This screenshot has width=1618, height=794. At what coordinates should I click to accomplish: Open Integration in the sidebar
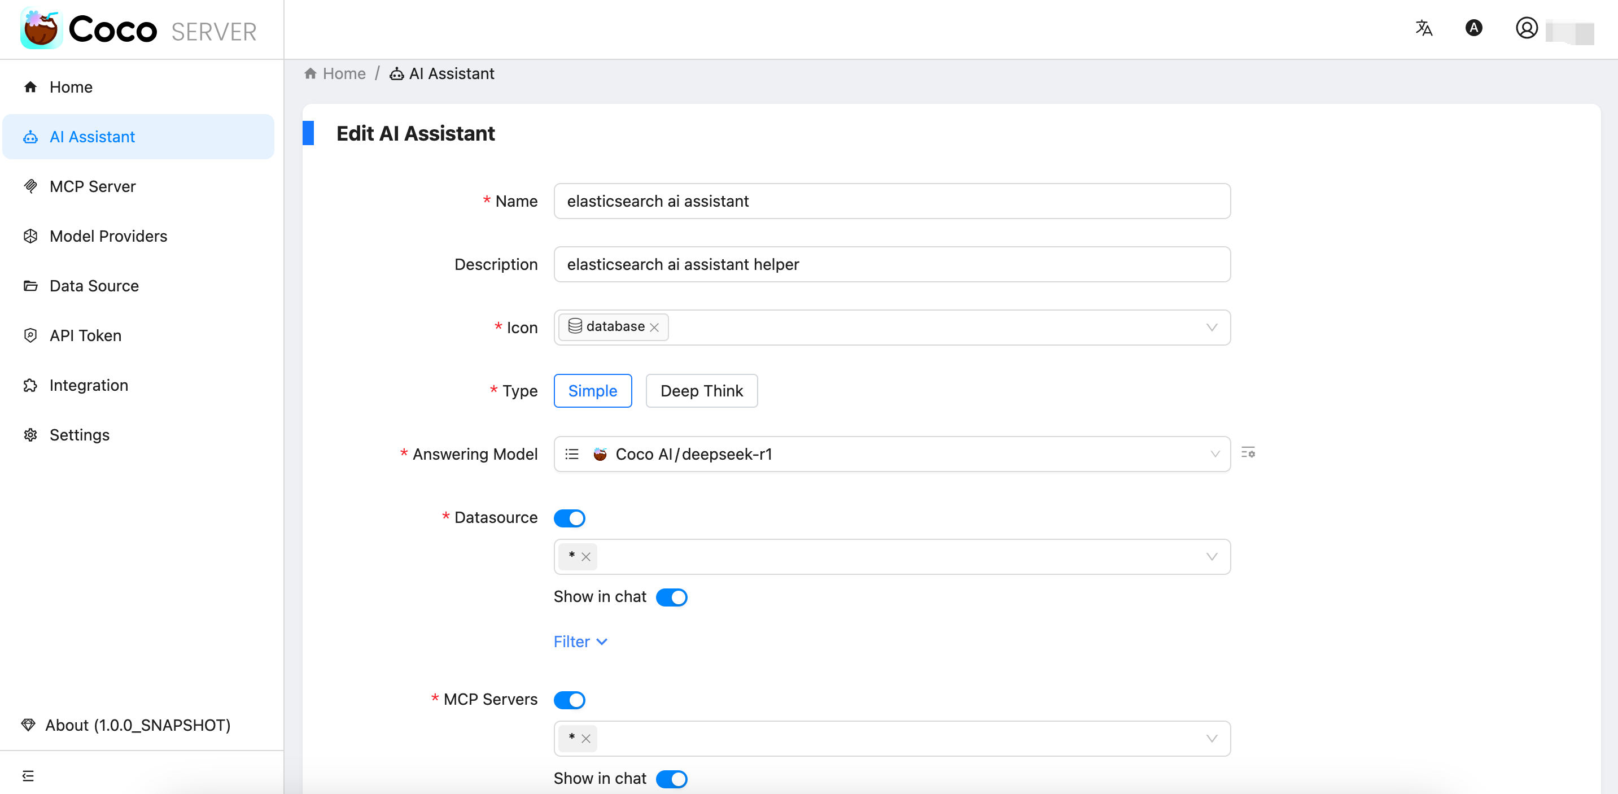click(x=138, y=385)
